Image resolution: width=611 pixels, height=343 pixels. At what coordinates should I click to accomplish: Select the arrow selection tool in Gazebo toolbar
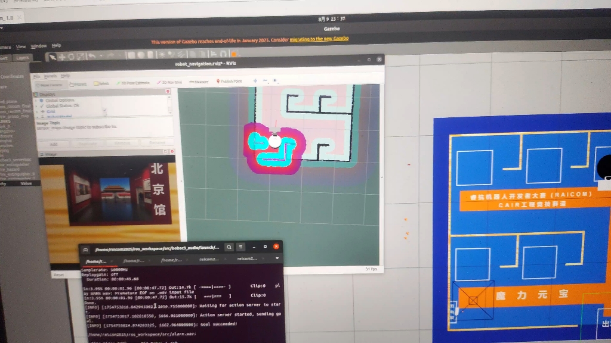click(53, 57)
